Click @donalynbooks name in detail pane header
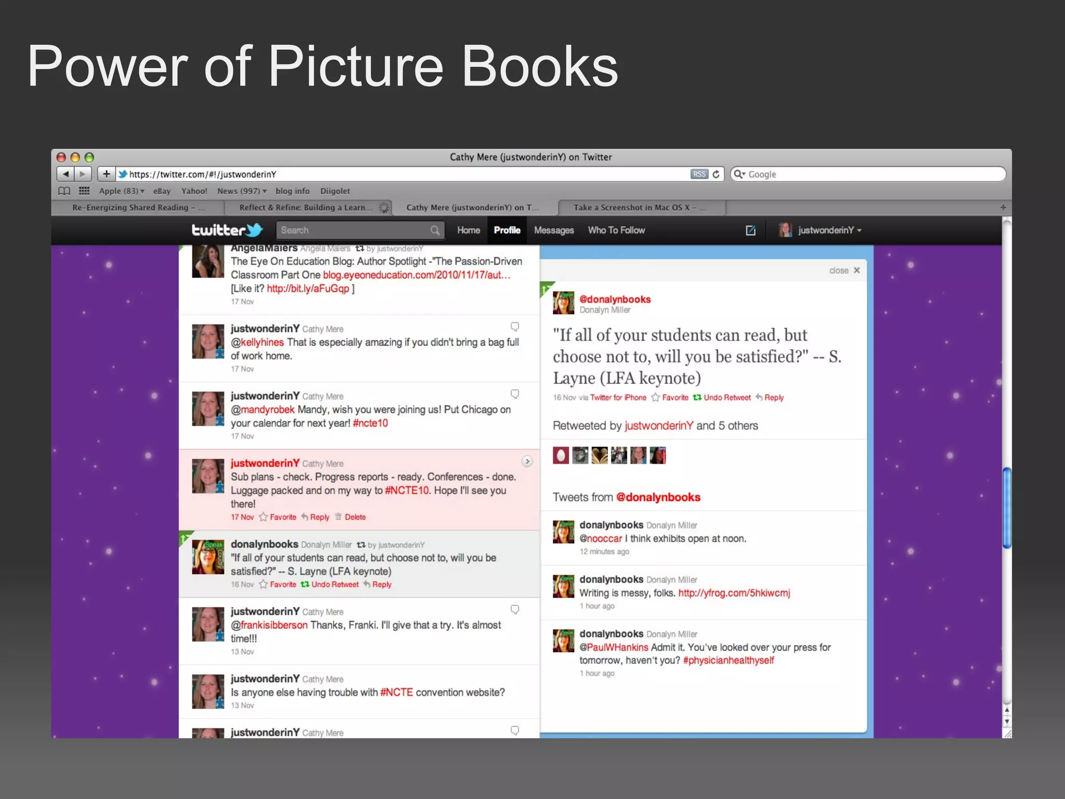 click(615, 299)
